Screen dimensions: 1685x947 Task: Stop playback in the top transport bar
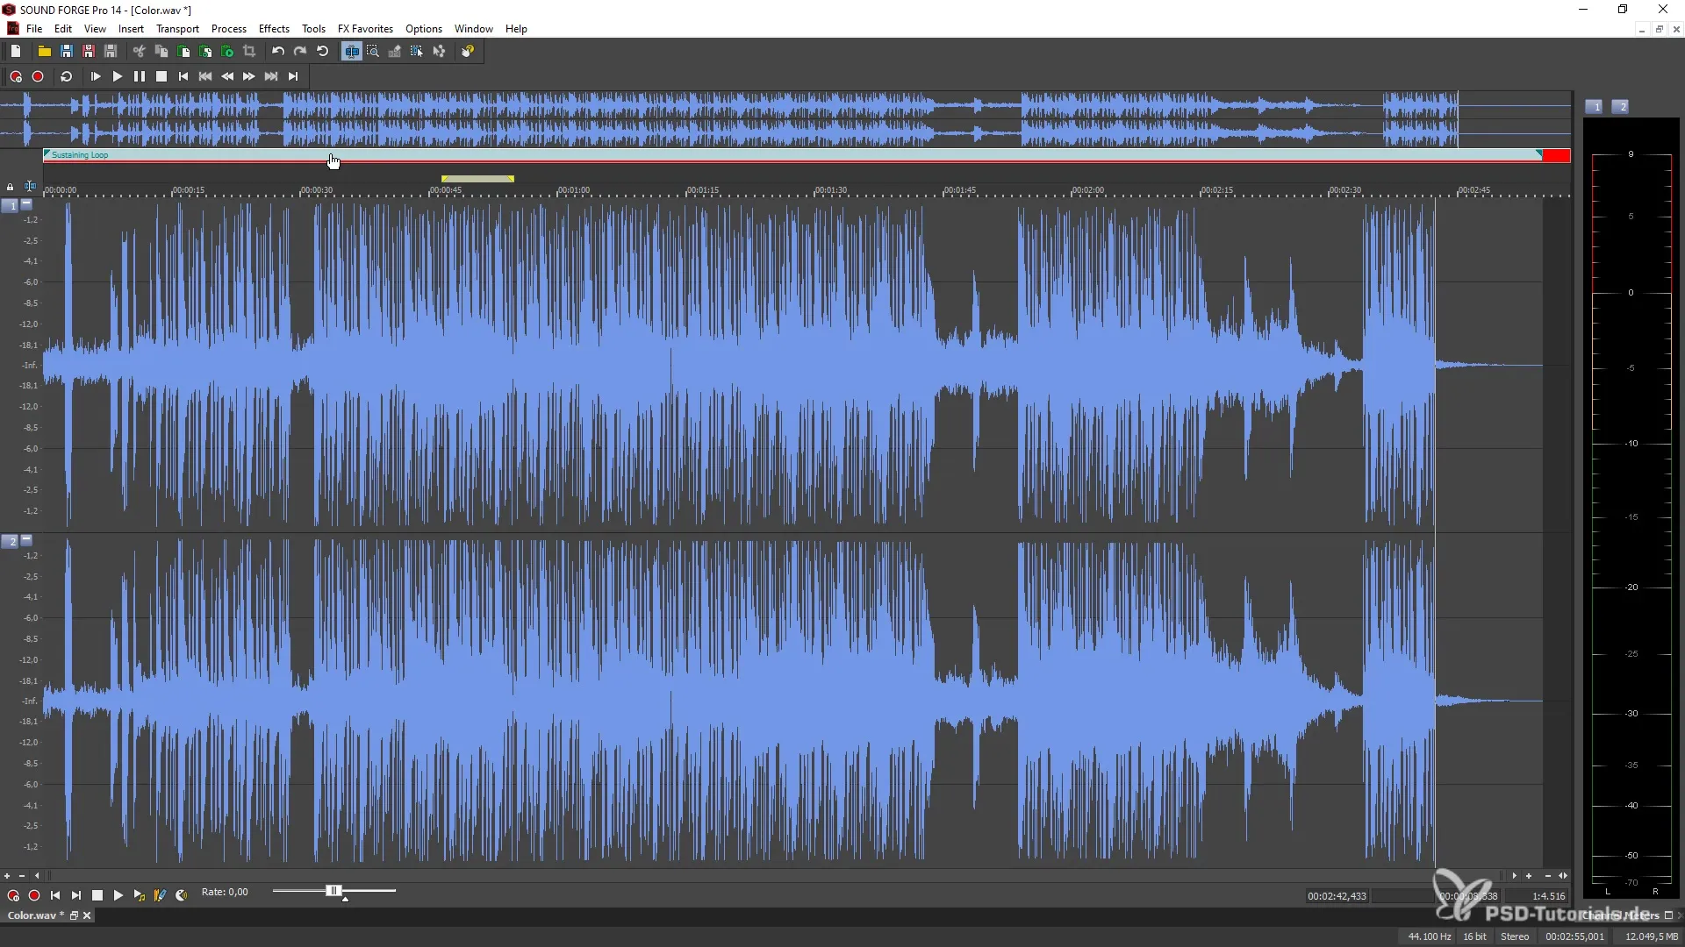161,76
